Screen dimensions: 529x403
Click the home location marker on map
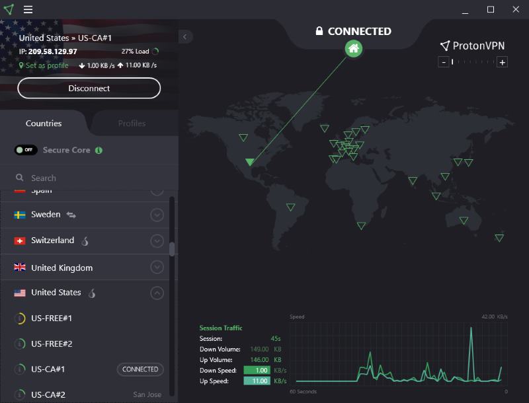354,48
